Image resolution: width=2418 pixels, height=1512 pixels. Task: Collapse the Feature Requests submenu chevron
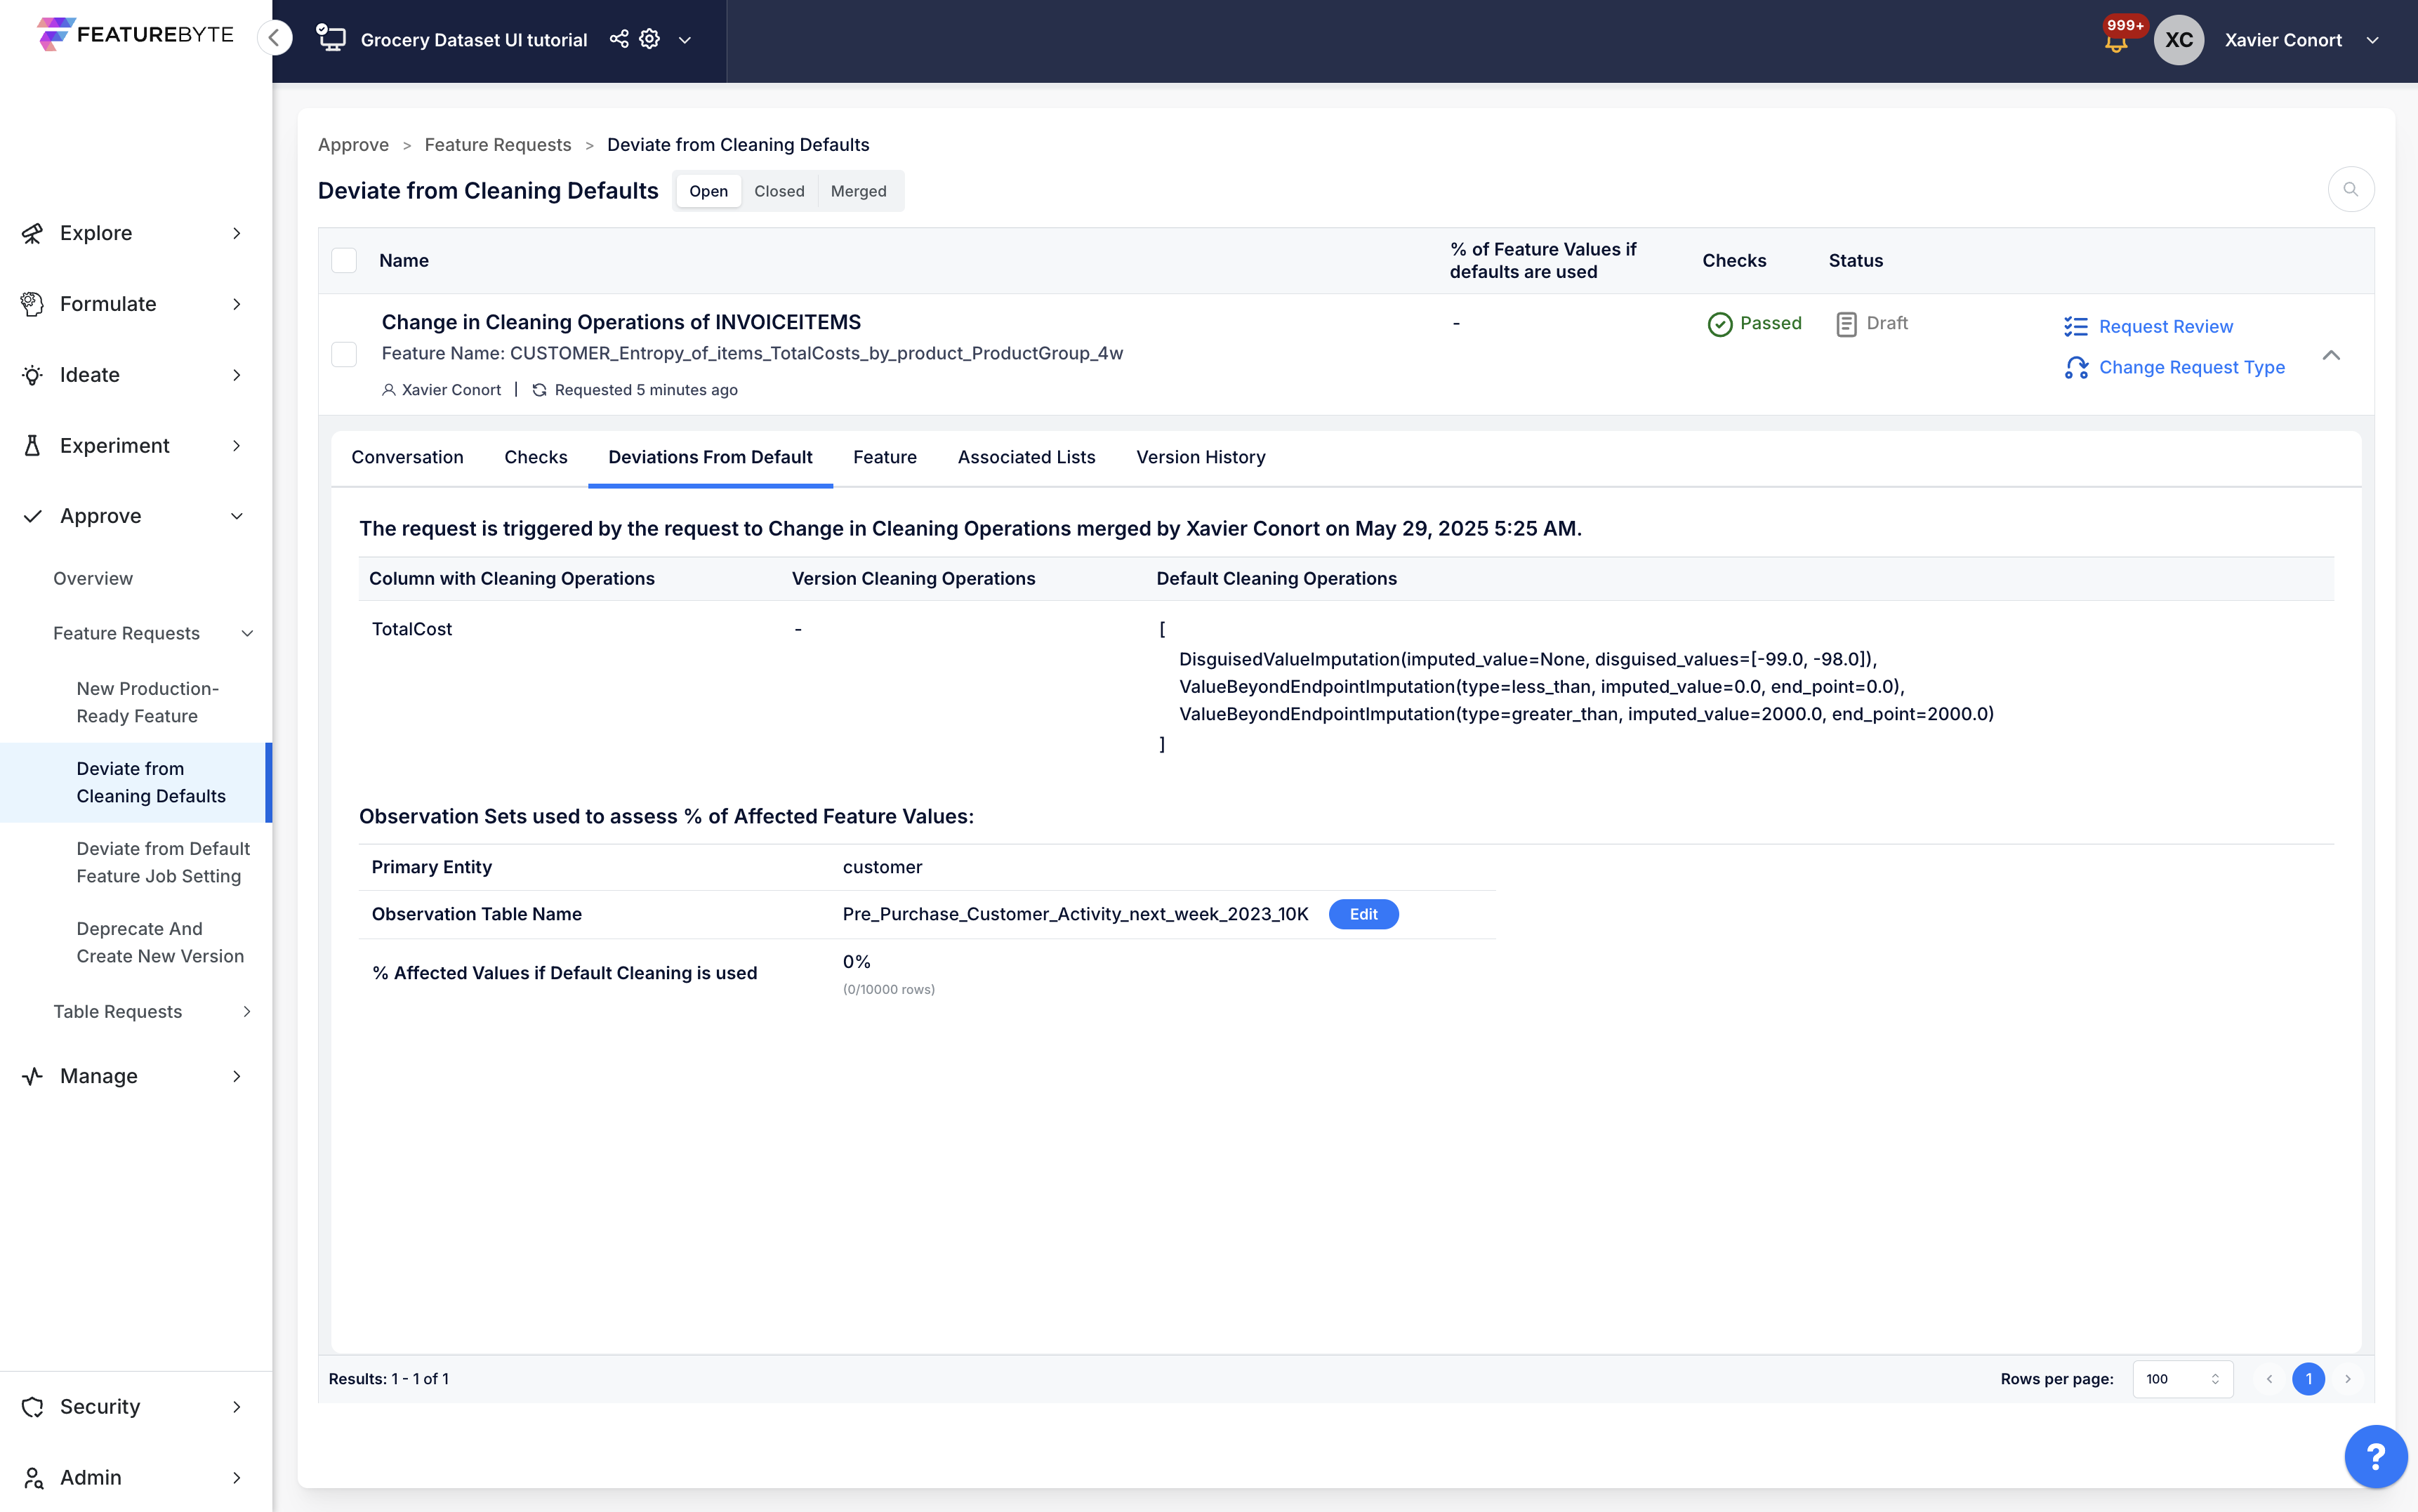click(x=247, y=634)
